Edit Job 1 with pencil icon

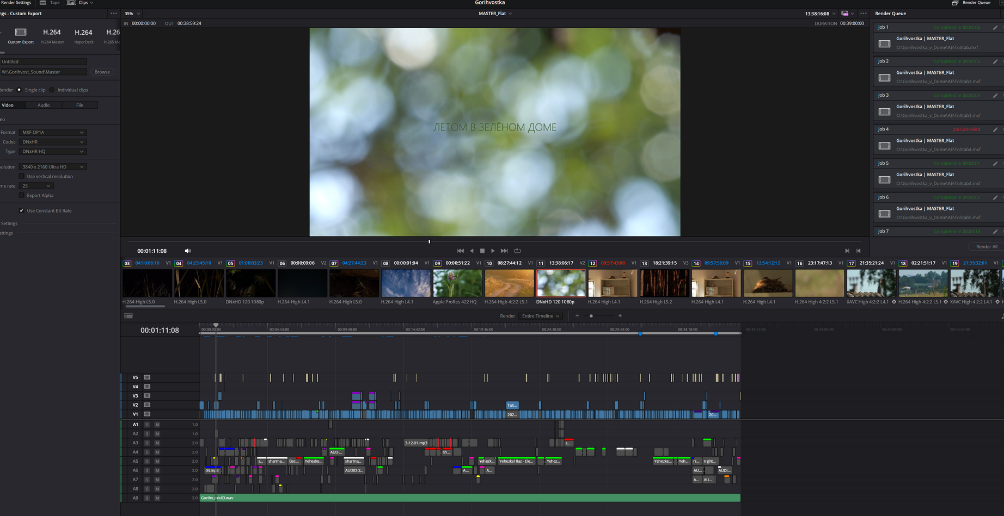(995, 27)
